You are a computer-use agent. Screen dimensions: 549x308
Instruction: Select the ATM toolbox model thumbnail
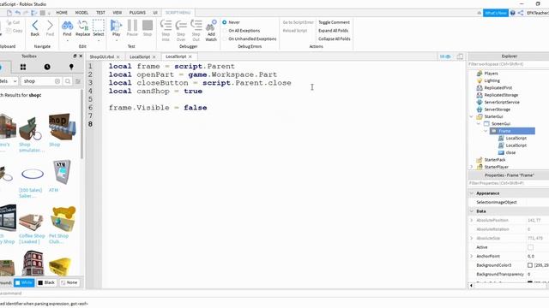tap(62, 172)
